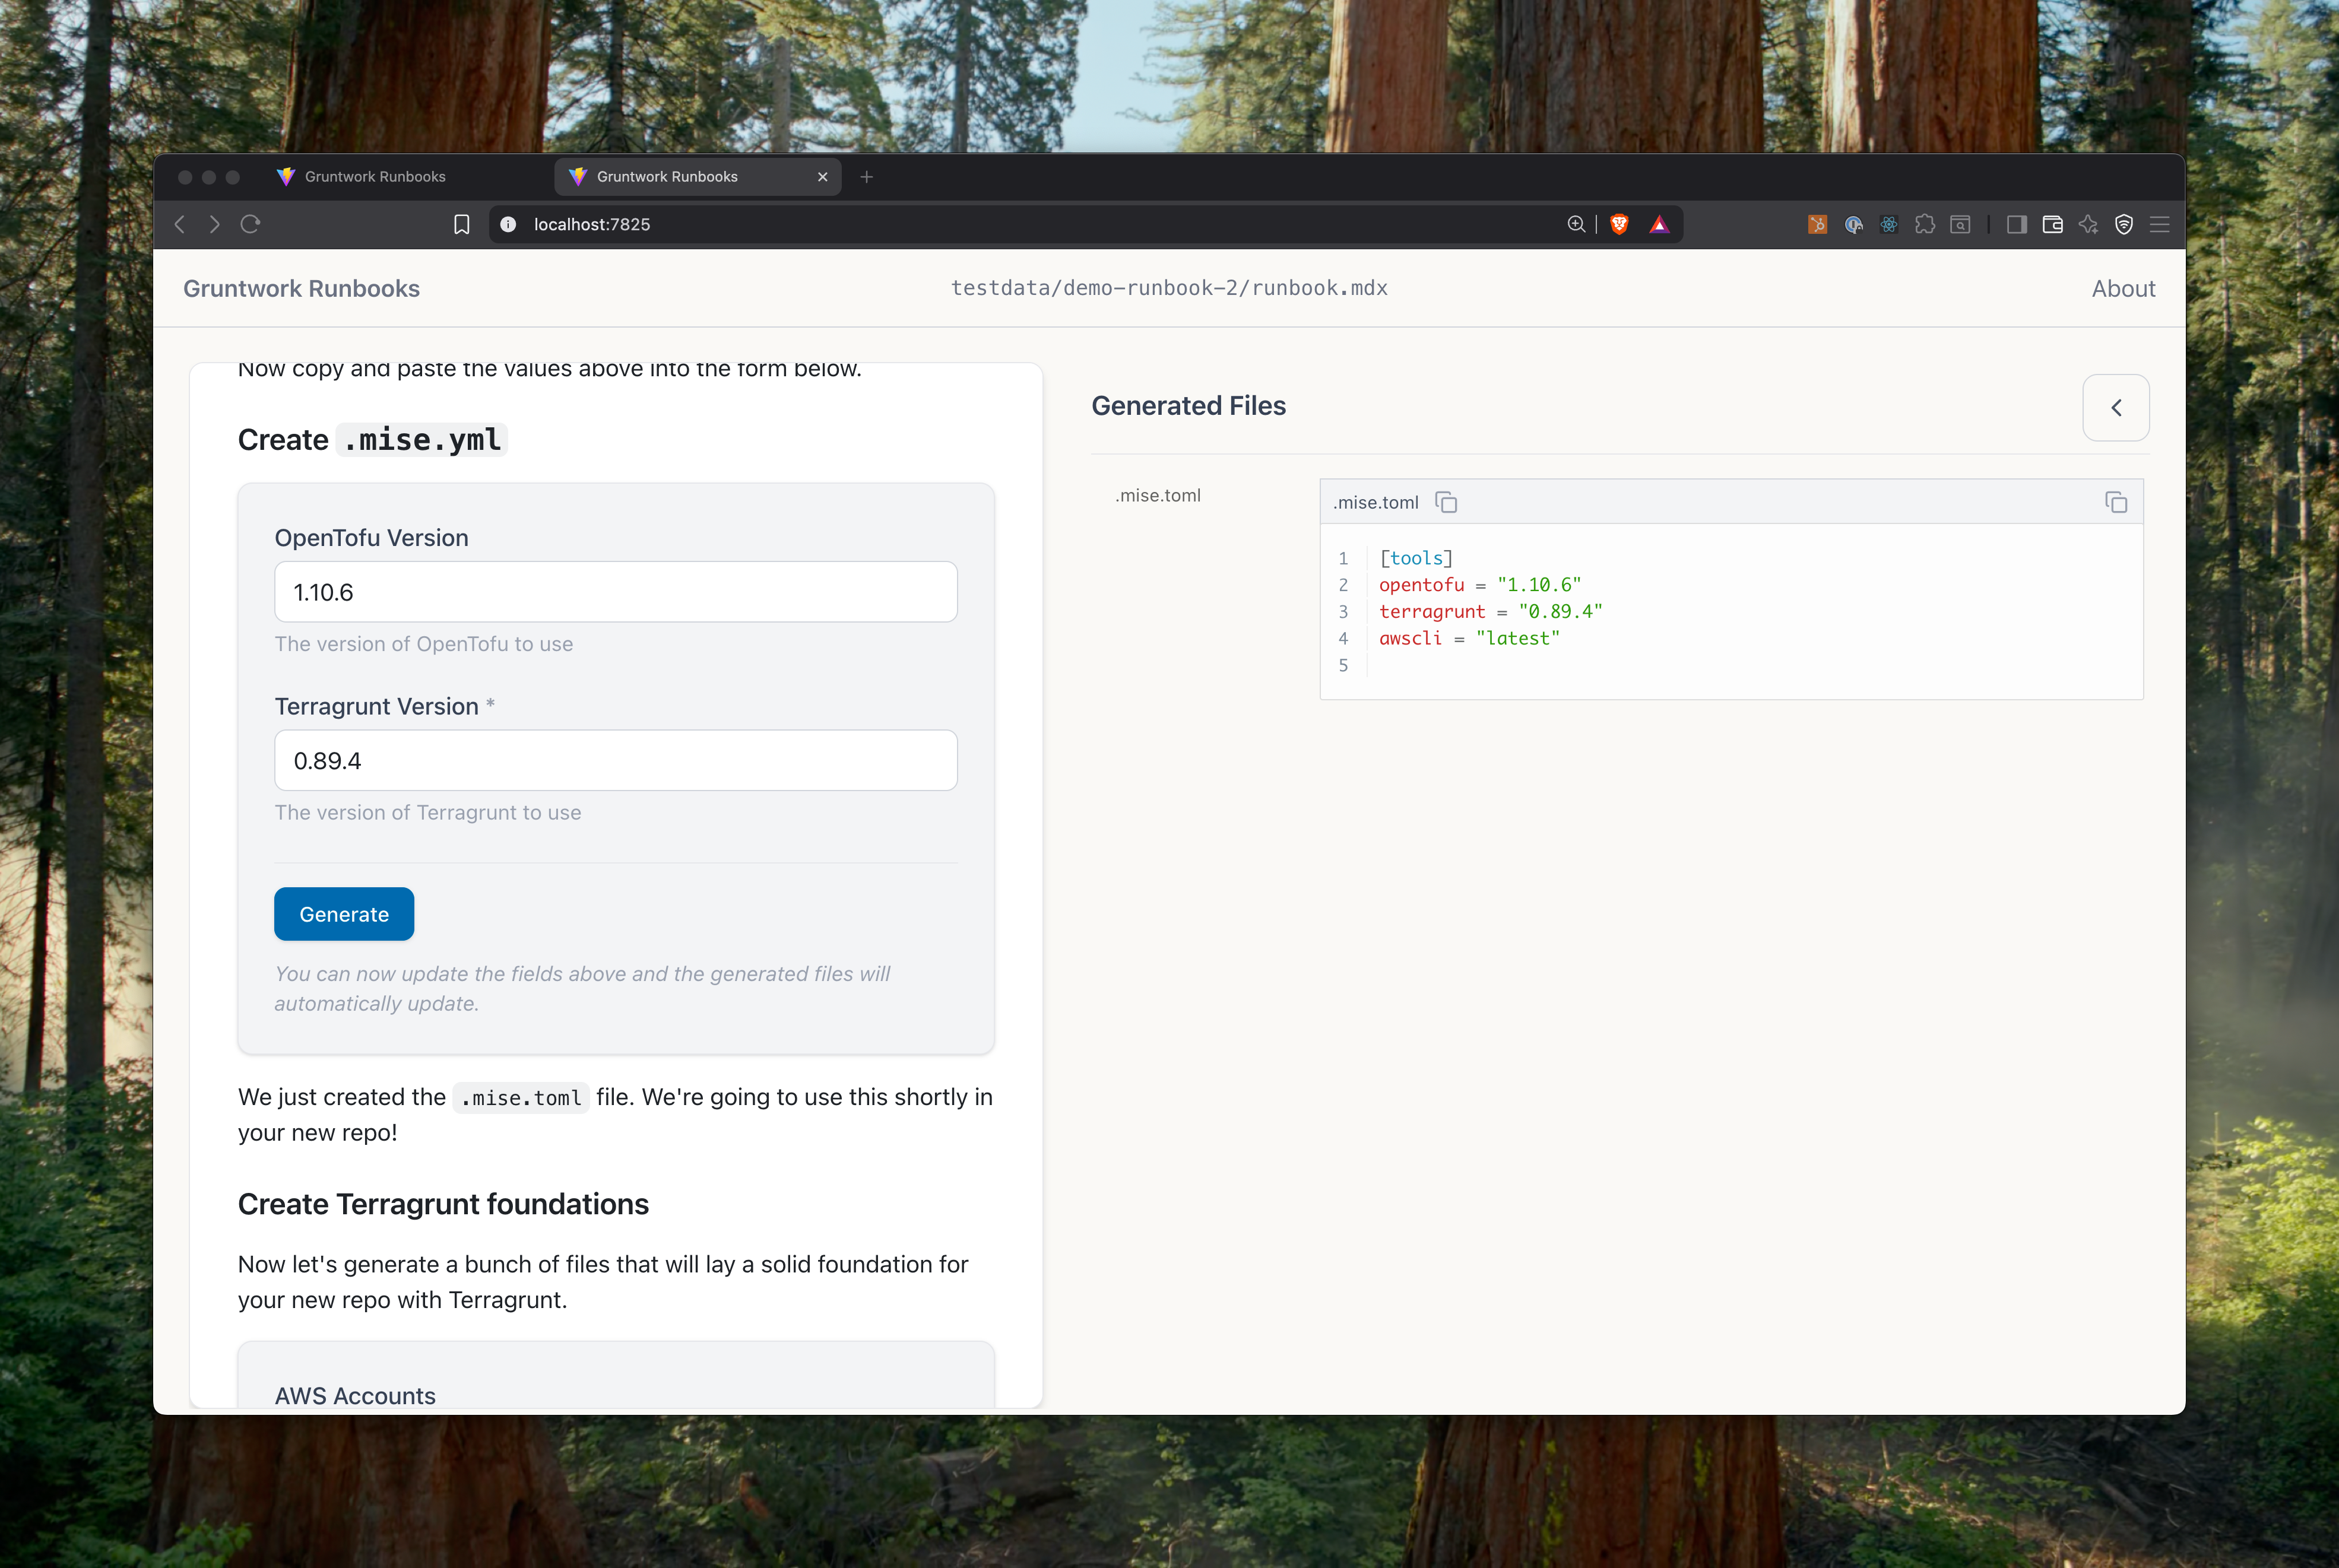The image size is (2339, 1568).
Task: Copy the .mise.toml file path icon
Action: coord(1446,502)
